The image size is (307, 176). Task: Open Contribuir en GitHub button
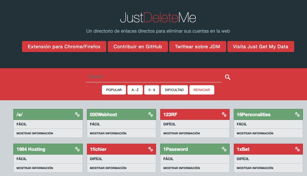(138, 47)
